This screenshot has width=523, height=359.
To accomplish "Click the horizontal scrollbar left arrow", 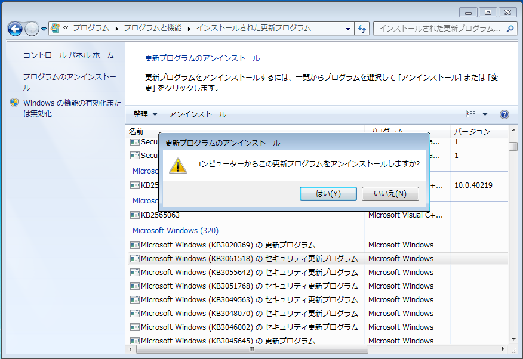I will 130,349.
